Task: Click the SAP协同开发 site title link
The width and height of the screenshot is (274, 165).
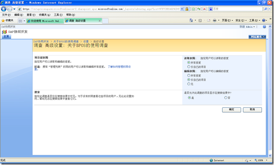Action: tap(18, 32)
